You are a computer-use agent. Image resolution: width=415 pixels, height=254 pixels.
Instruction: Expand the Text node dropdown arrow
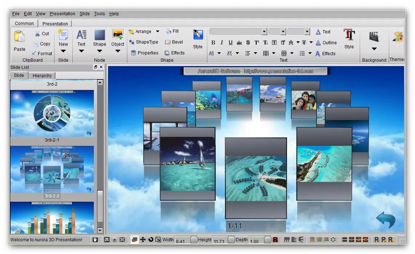(x=81, y=51)
